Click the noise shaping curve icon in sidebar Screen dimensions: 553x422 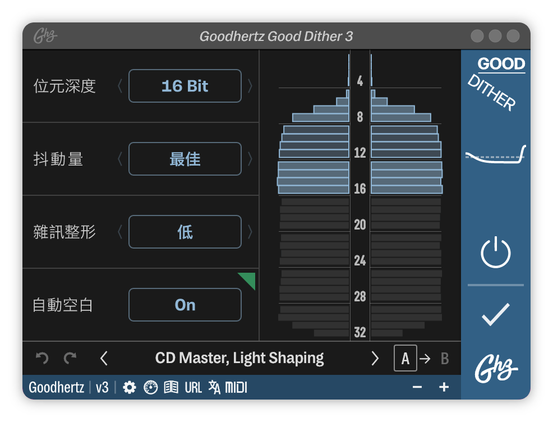tap(495, 157)
